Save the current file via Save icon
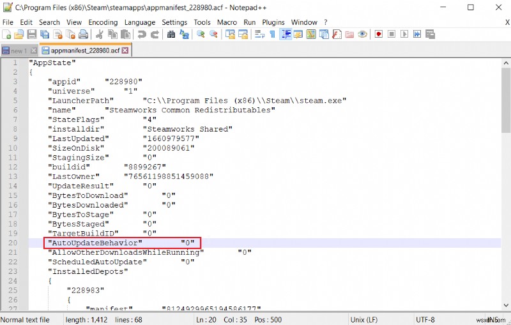The width and height of the screenshot is (511, 325). point(31,34)
